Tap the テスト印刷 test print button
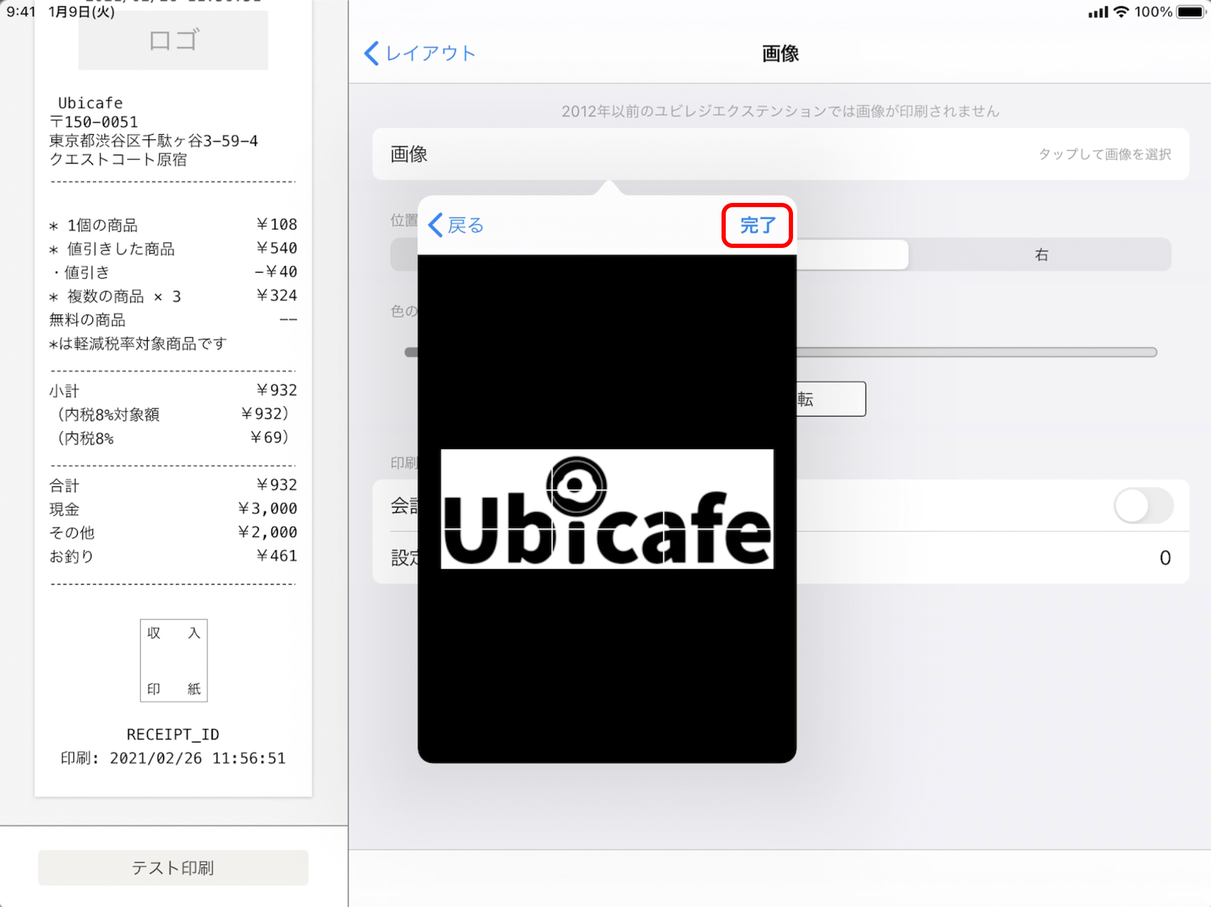The height and width of the screenshot is (907, 1211). click(173, 867)
